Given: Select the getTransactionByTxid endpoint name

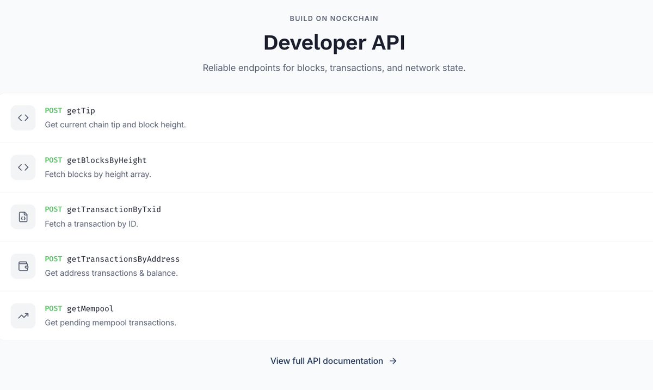Looking at the screenshot, I should coord(114,209).
